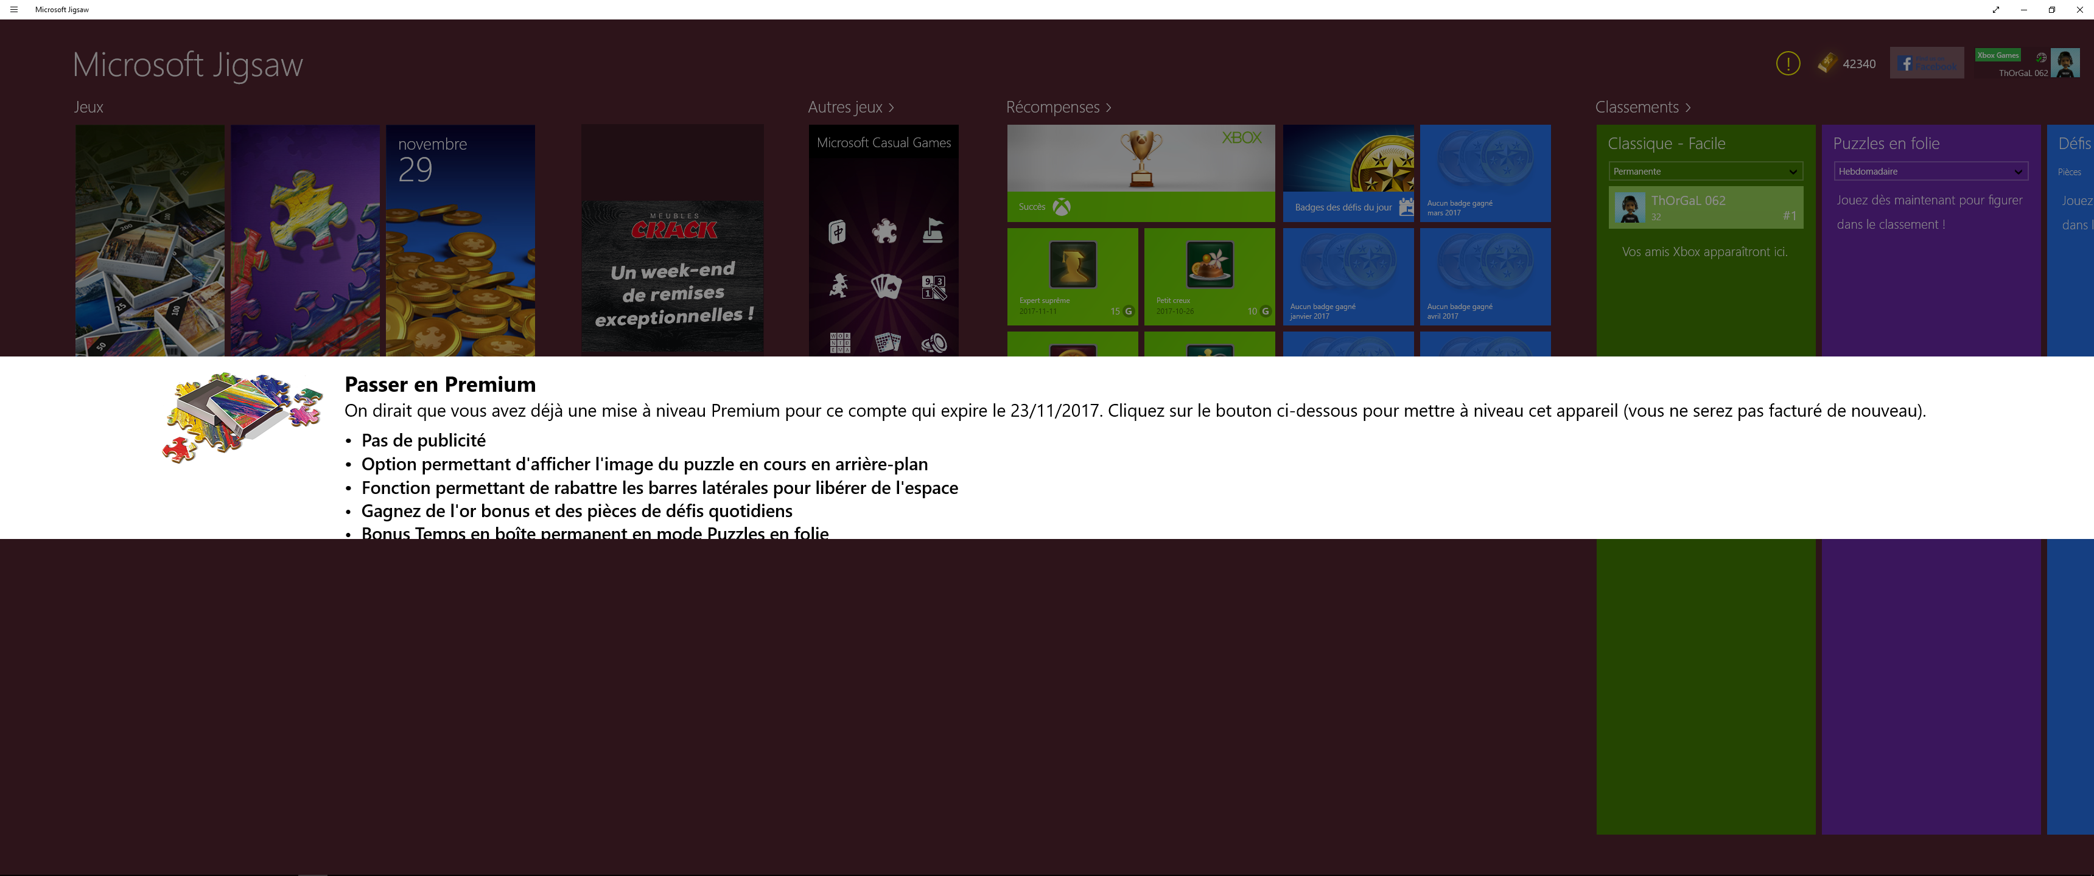The width and height of the screenshot is (2094, 876).
Task: Click the Puzzles en folie leaderboard title
Action: (x=1886, y=144)
